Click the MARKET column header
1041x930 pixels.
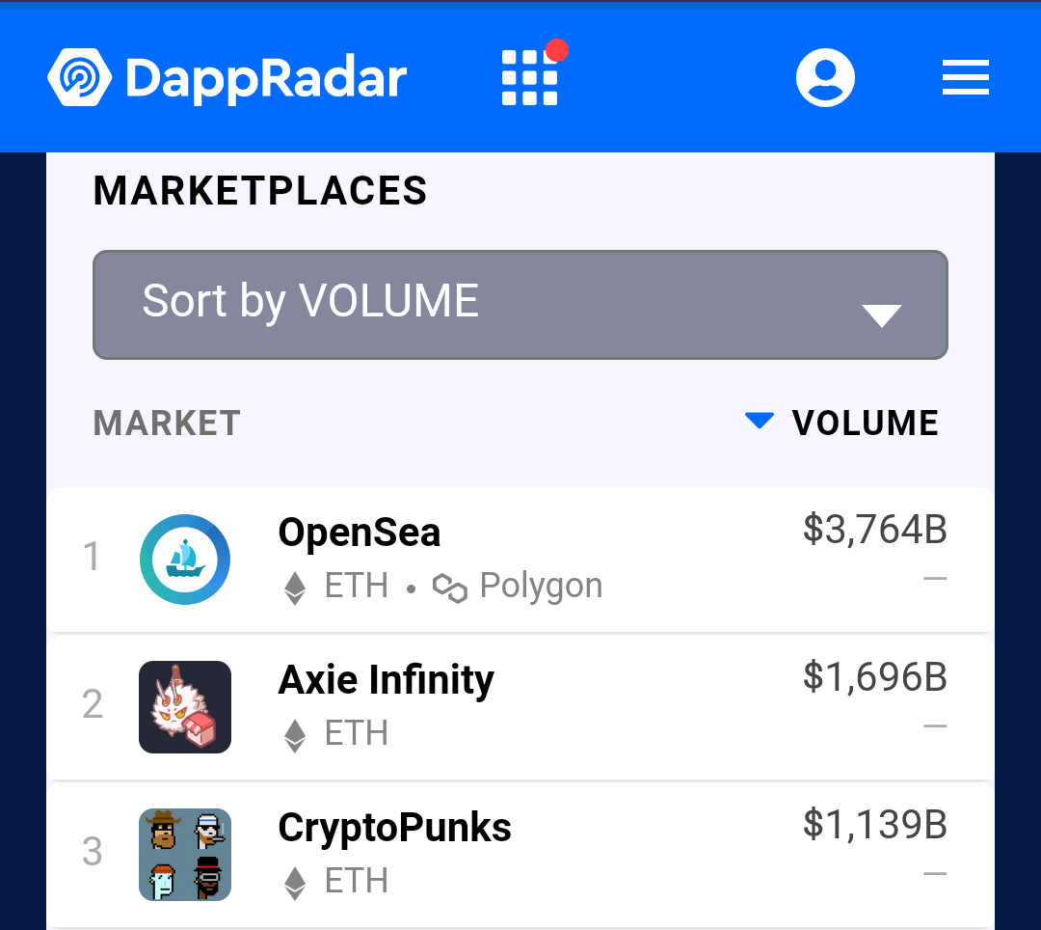click(167, 424)
